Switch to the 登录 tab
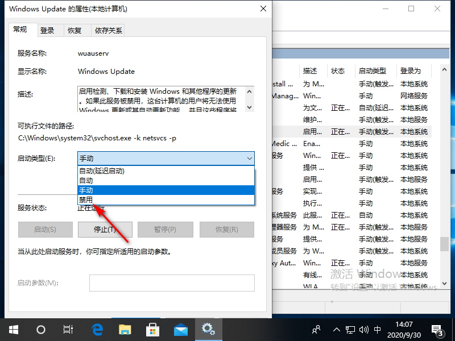The width and height of the screenshot is (455, 341). point(47,30)
